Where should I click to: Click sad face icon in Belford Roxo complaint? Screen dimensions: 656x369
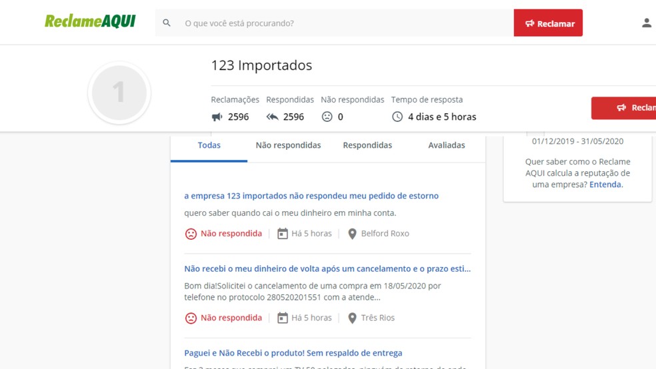[x=191, y=234]
